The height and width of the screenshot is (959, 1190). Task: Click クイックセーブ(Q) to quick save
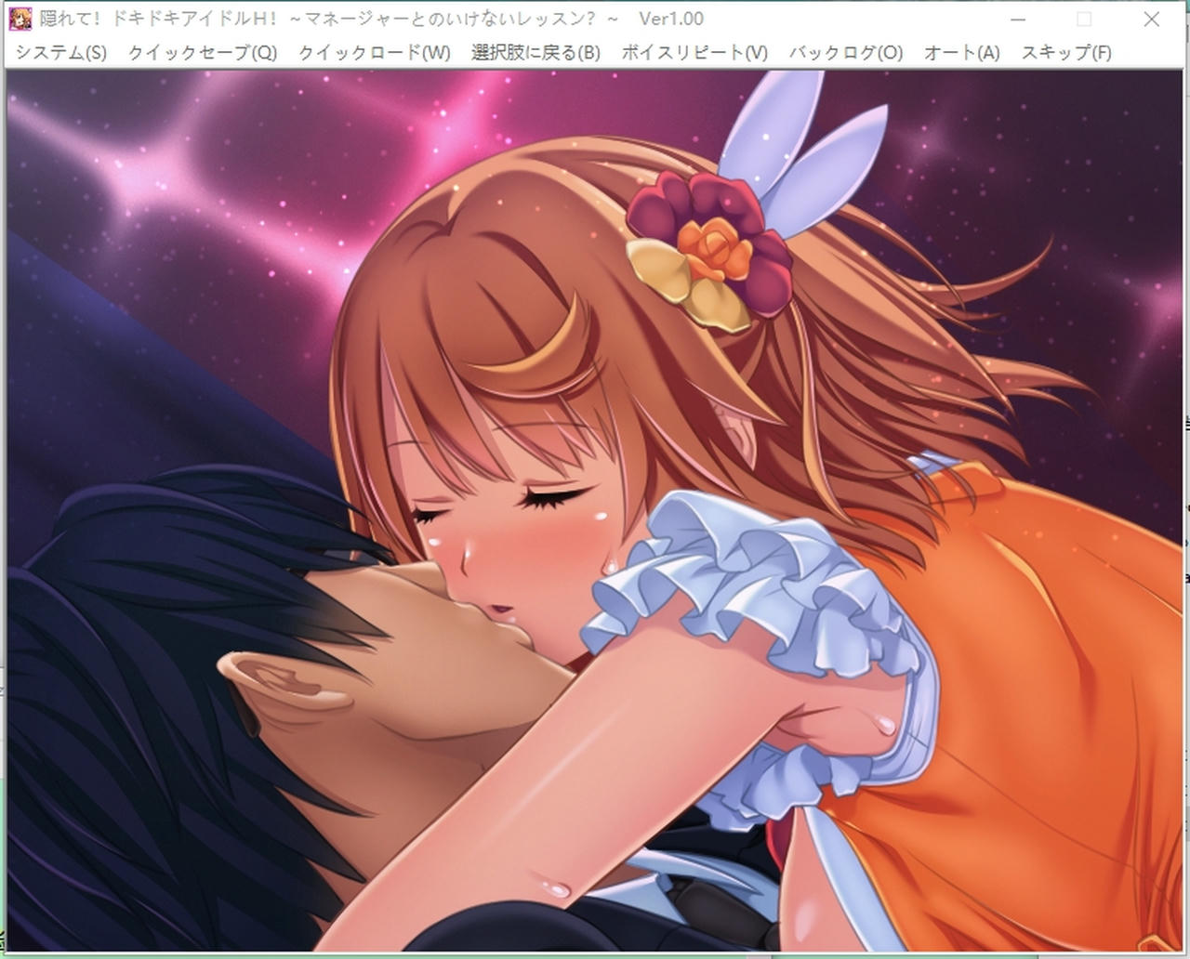pyautogui.click(x=203, y=52)
